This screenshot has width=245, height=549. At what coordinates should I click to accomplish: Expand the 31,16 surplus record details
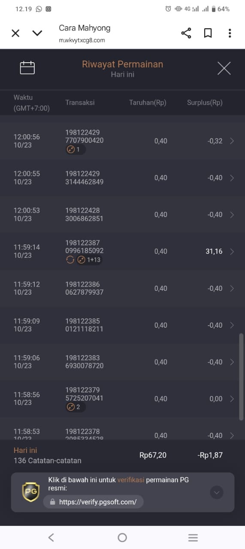click(232, 251)
